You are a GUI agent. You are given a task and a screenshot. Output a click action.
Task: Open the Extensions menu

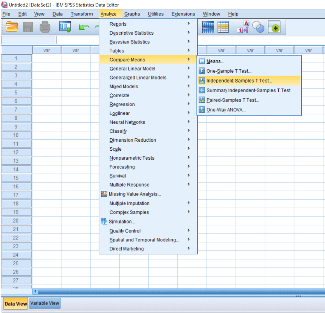[183, 14]
